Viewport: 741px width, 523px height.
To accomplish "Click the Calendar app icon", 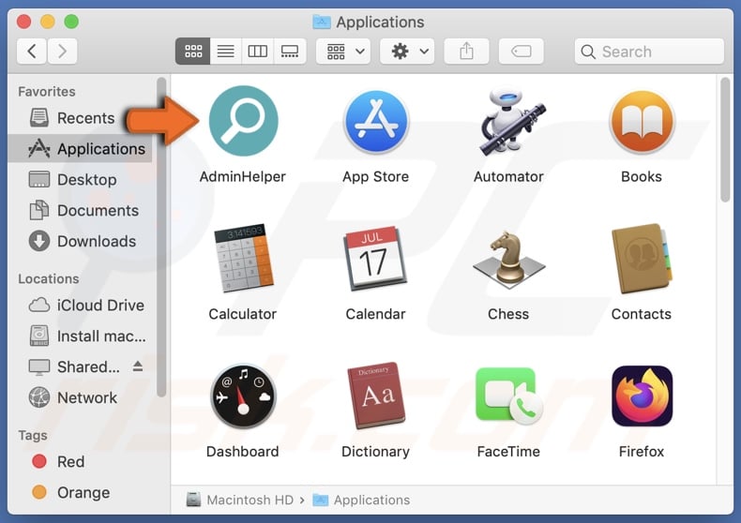I will coord(376,259).
